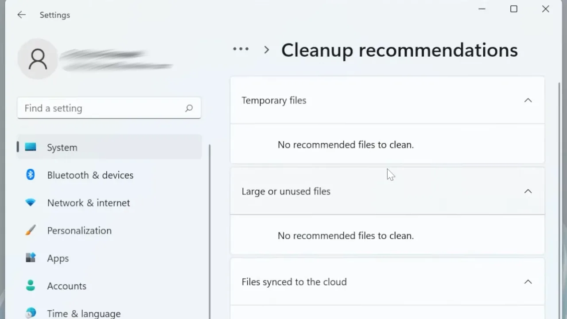This screenshot has width=567, height=319.
Task: Click the Temporary files section label
Action: pos(274,100)
